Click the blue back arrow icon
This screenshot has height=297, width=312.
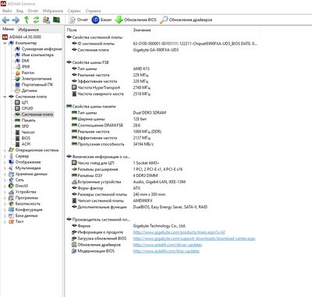[5, 19]
